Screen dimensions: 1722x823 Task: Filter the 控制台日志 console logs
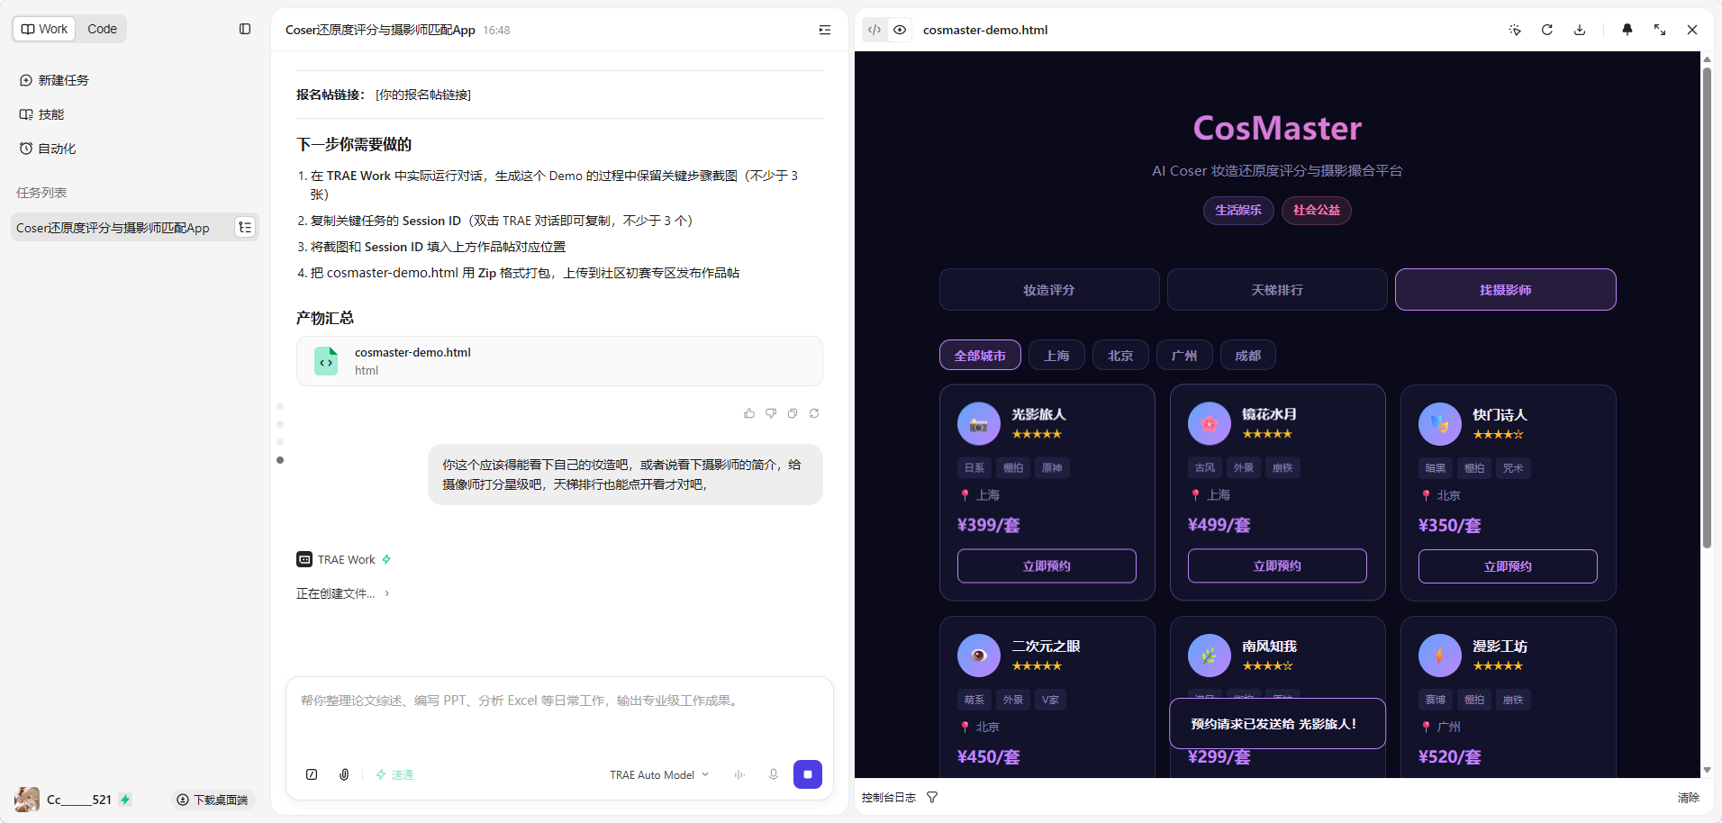tap(932, 797)
